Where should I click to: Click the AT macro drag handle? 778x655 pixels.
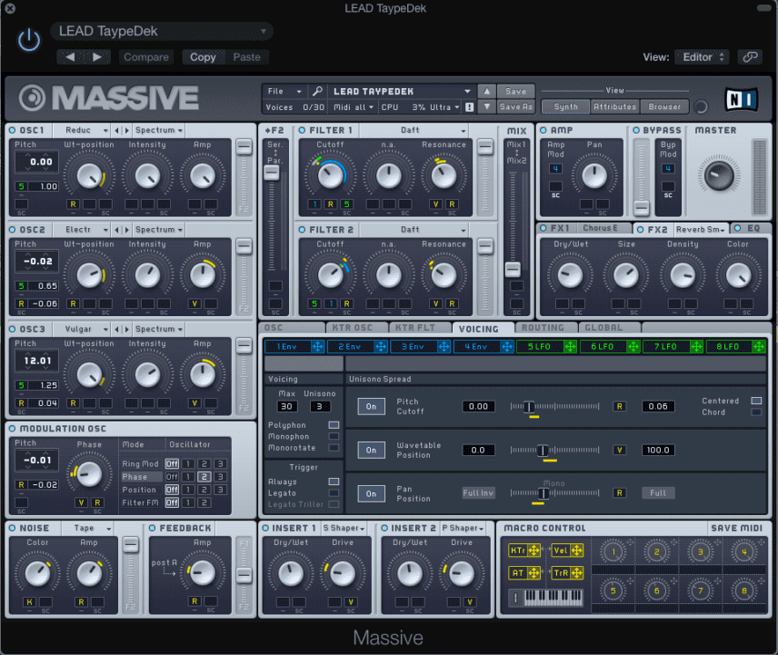point(534,573)
